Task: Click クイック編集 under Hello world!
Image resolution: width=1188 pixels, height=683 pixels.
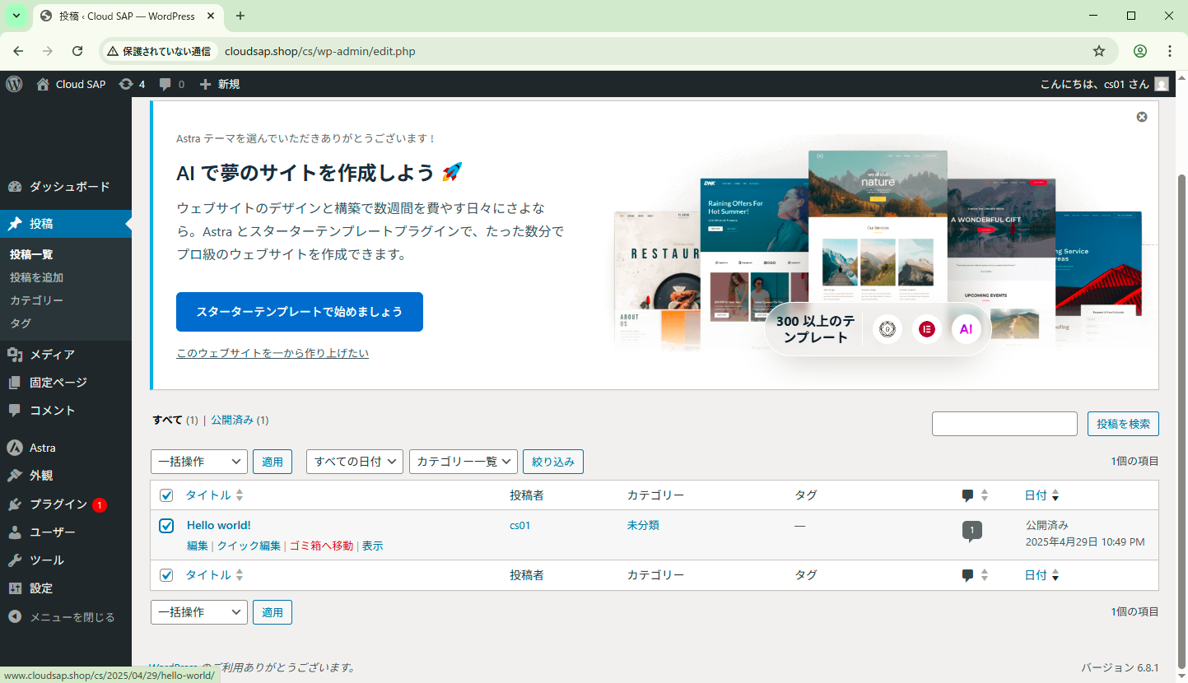Action: pos(249,546)
